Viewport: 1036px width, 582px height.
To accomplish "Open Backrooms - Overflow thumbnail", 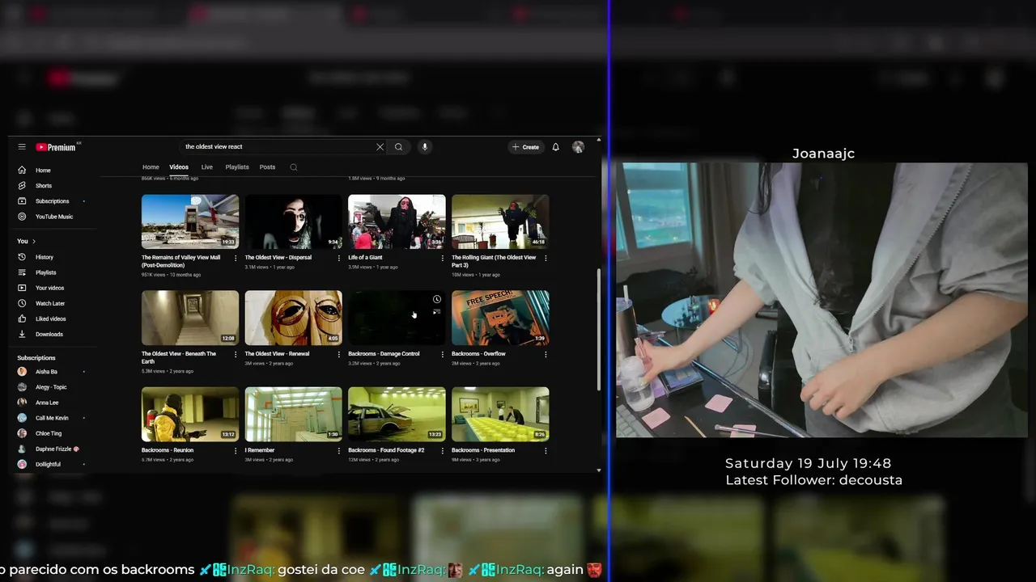I will pos(500,318).
